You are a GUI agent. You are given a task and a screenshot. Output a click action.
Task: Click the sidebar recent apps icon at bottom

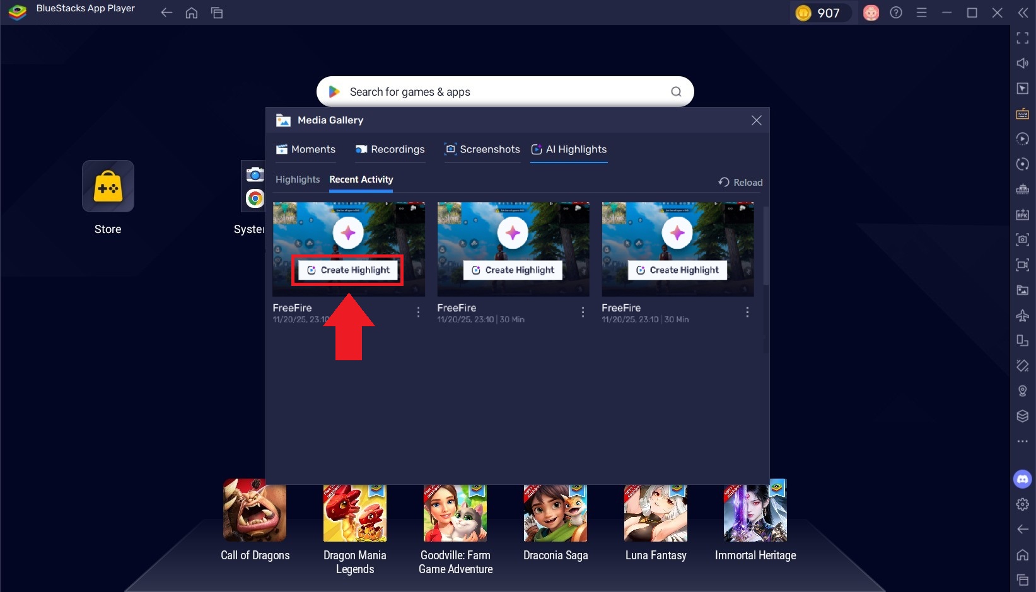[1022, 579]
